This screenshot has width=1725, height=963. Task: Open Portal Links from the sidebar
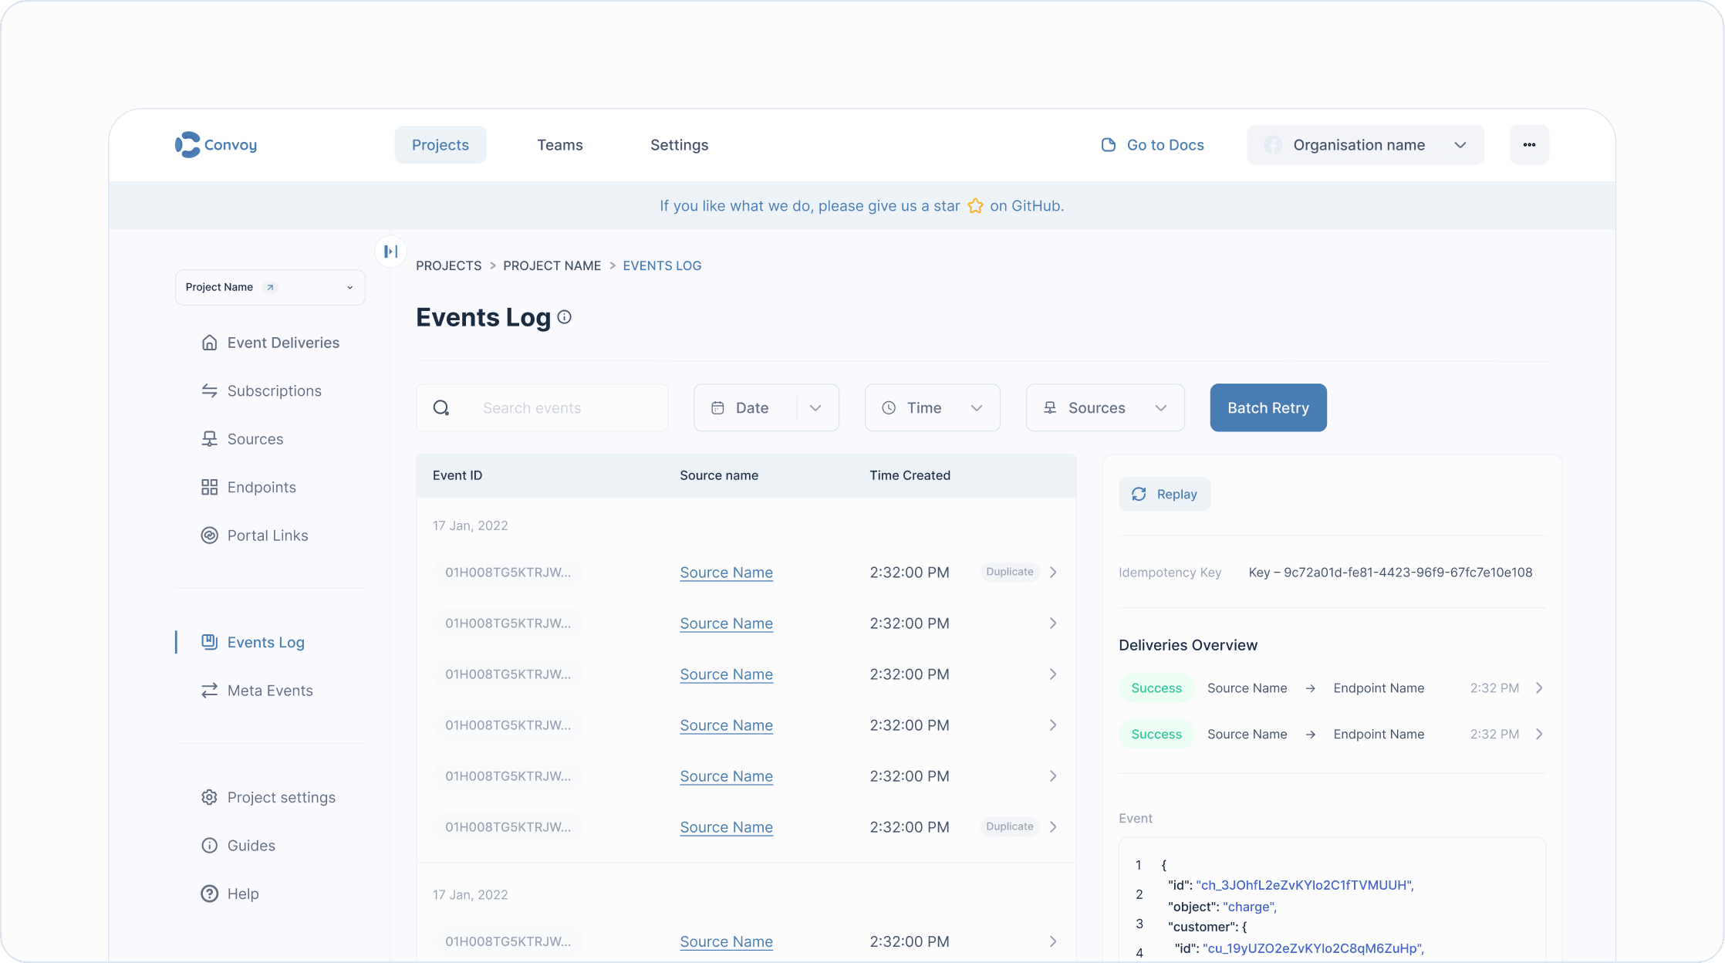(x=267, y=535)
